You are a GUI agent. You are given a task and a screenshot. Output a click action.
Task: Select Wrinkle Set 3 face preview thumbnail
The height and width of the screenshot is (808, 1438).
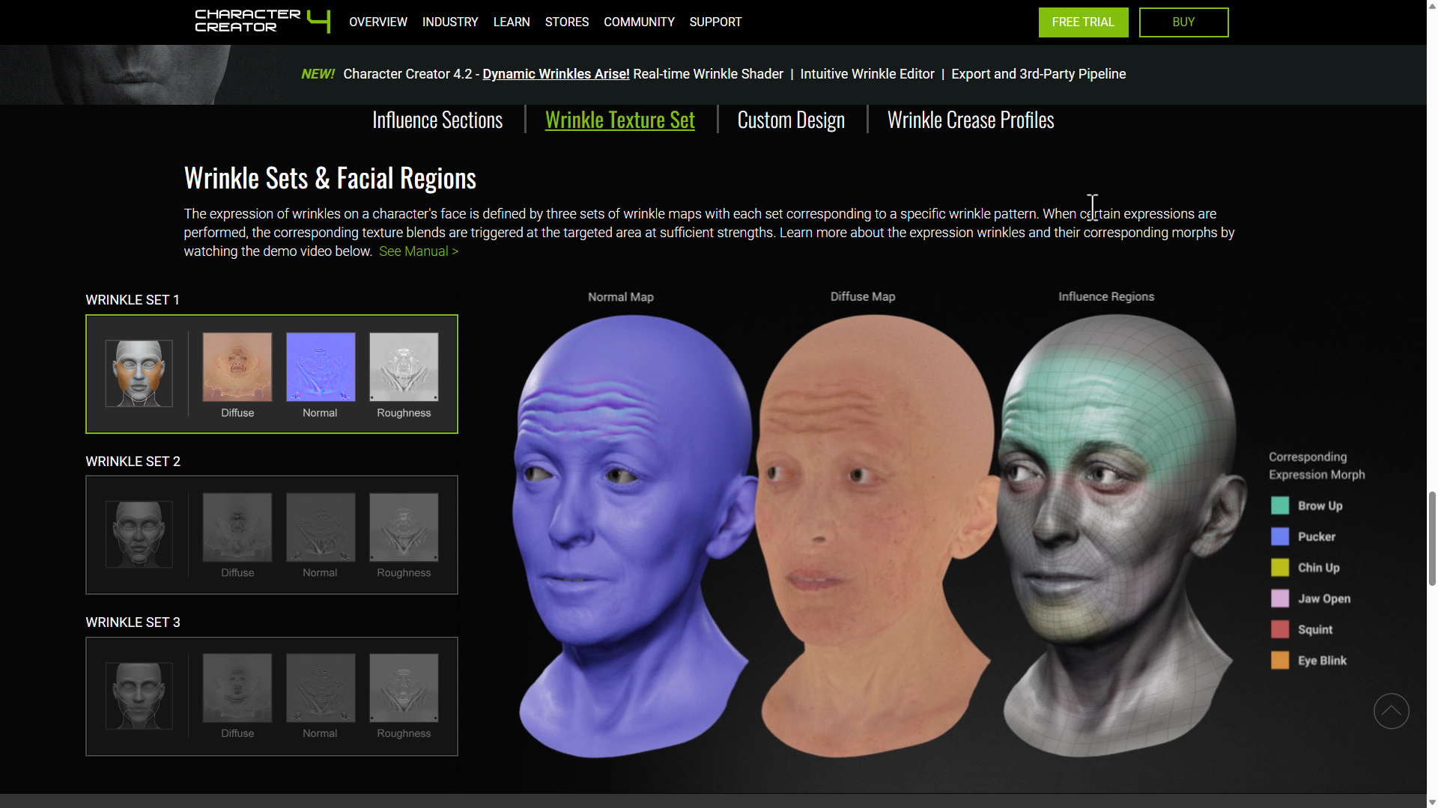coord(139,696)
